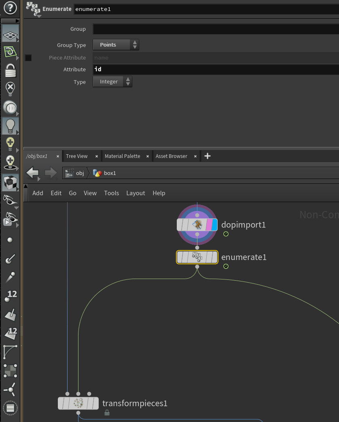Show primitive hulls curve icon
This screenshot has width=339, height=422.
coord(10,352)
